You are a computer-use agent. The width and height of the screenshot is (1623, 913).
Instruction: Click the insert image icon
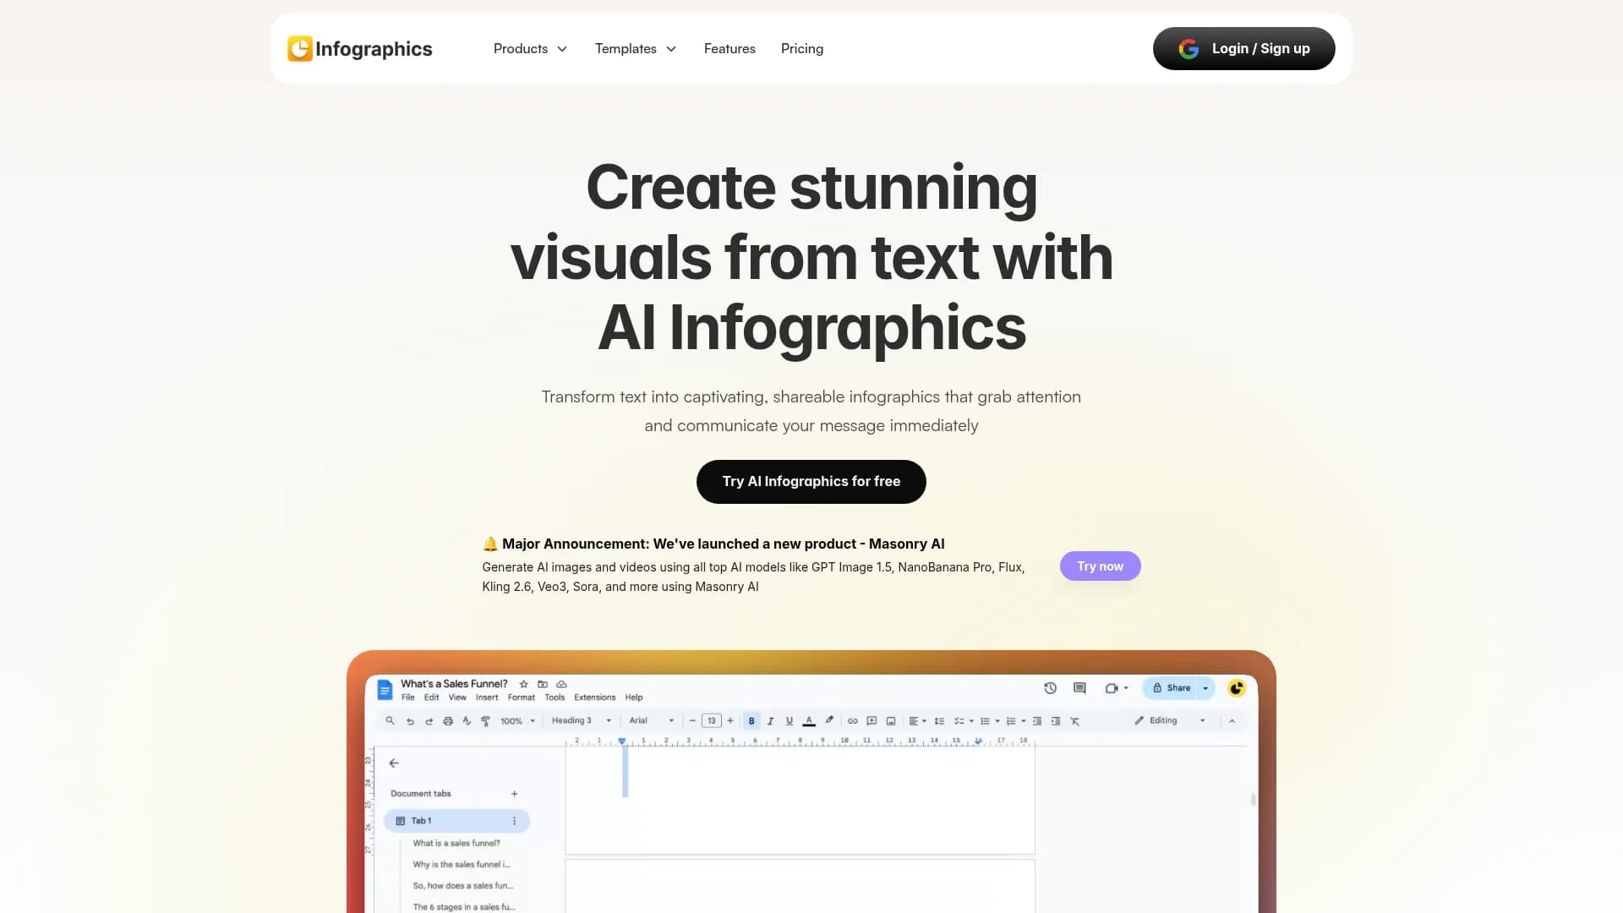(891, 721)
